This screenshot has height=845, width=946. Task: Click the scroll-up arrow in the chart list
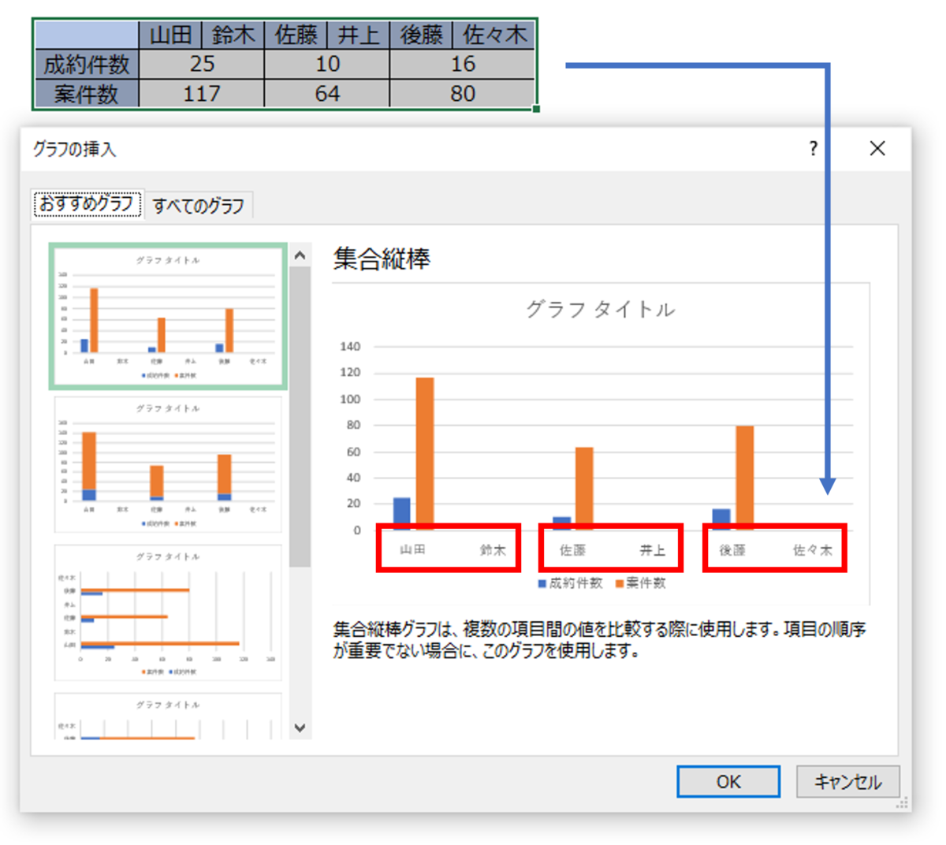300,254
